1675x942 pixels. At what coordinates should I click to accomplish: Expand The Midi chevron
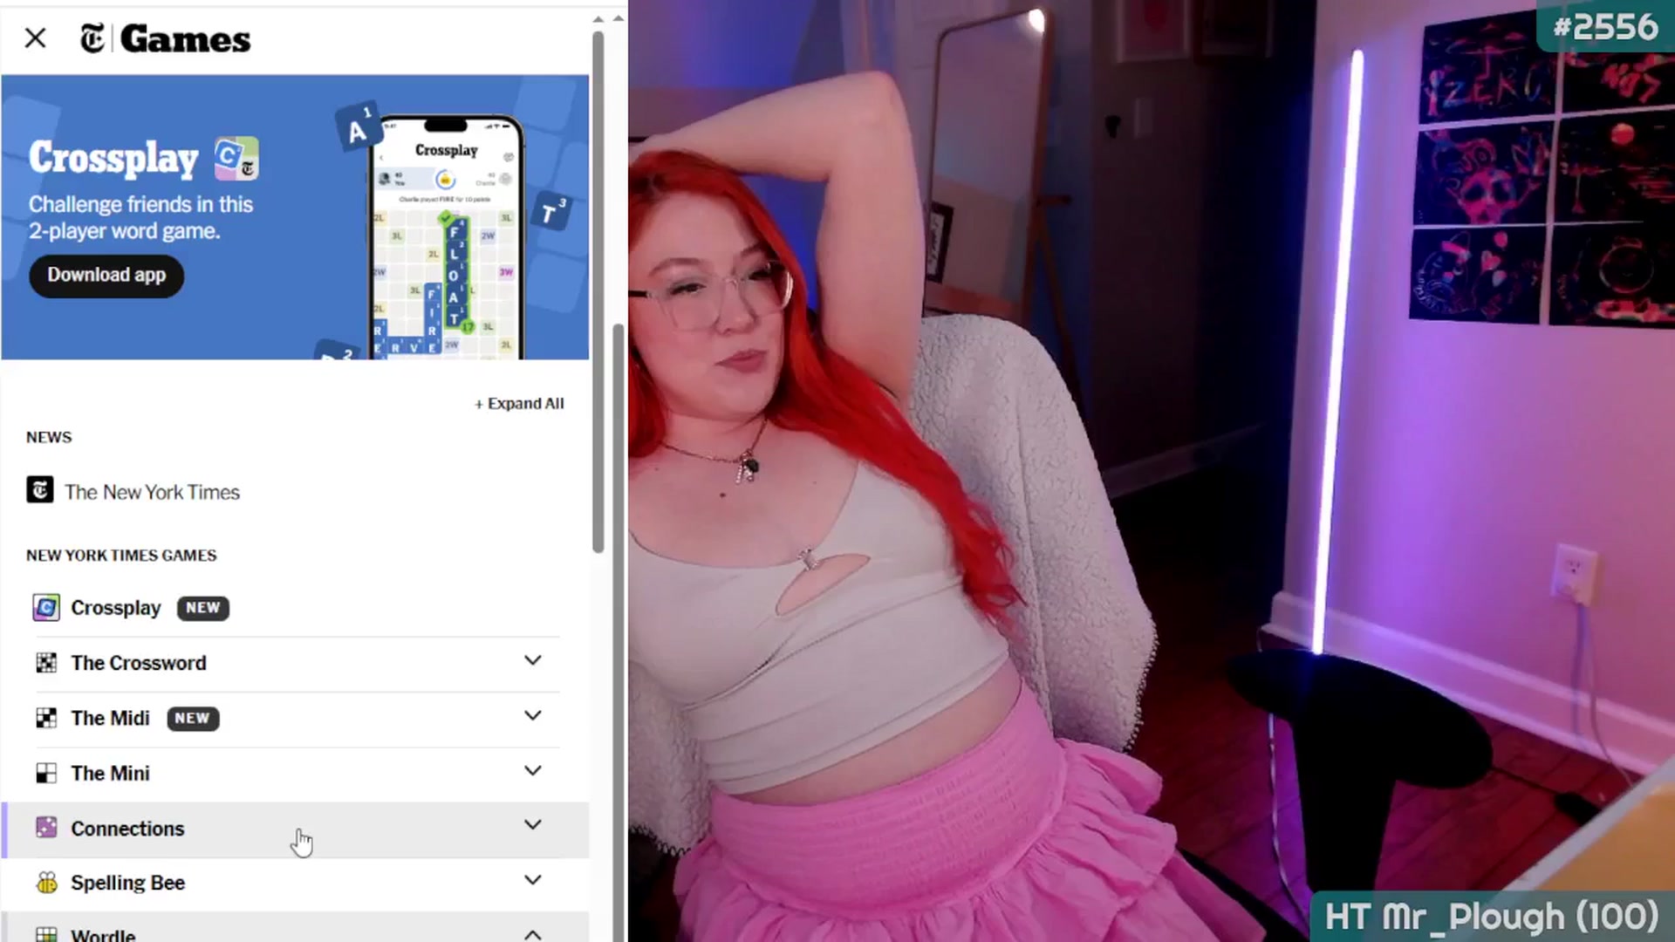533,715
